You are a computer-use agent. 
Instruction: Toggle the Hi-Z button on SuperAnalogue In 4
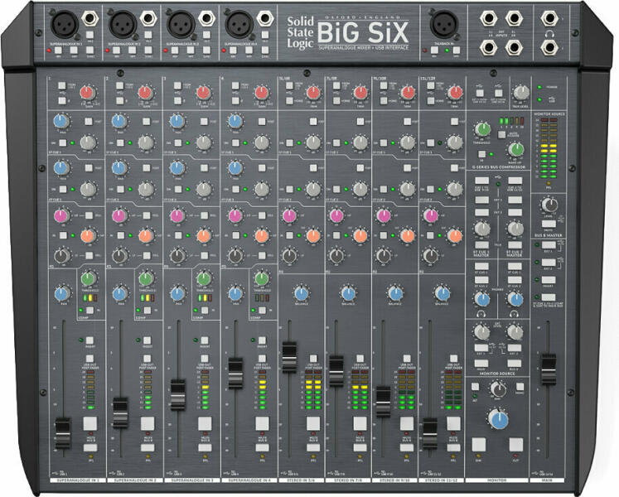(x=265, y=35)
